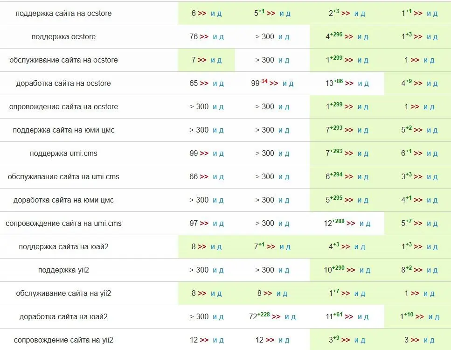Image resolution: width=451 pixels, height=350 pixels.
Task: Open >> after 99 in поддержка umi.cms row
Action: 204,154
